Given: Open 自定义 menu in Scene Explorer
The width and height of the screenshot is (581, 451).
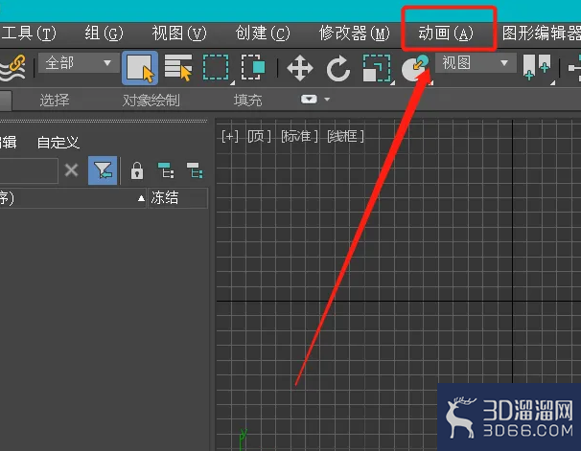Looking at the screenshot, I should coord(58,143).
